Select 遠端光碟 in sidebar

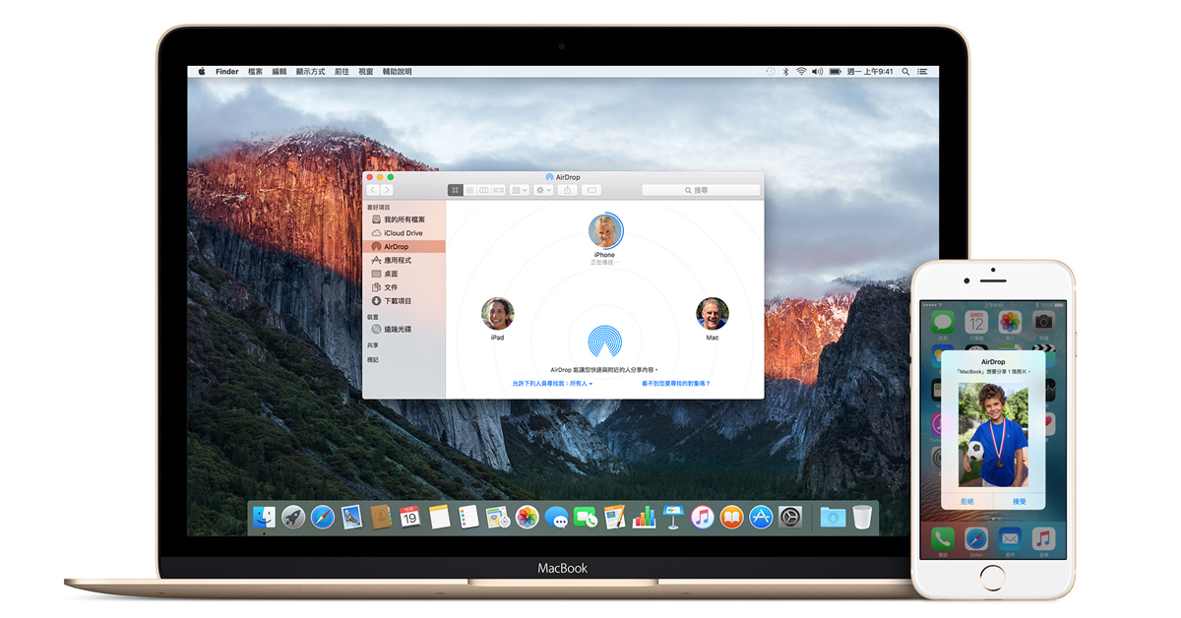pyautogui.click(x=404, y=330)
